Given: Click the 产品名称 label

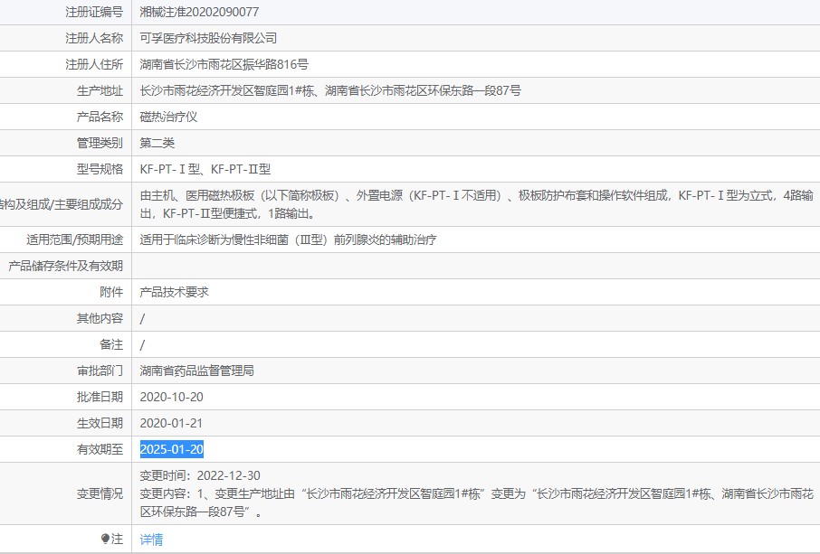Looking at the screenshot, I should pos(100,117).
